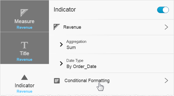Expand the Aggregation chevron
The image size is (174, 96).
coord(61,44)
